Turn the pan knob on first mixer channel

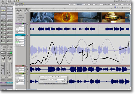tap(3, 58)
